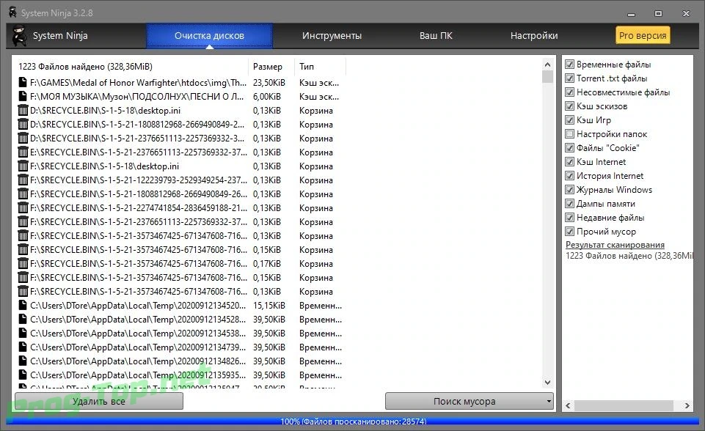Select 23,50KiB size cell
The width and height of the screenshot is (705, 431).
coord(269,82)
